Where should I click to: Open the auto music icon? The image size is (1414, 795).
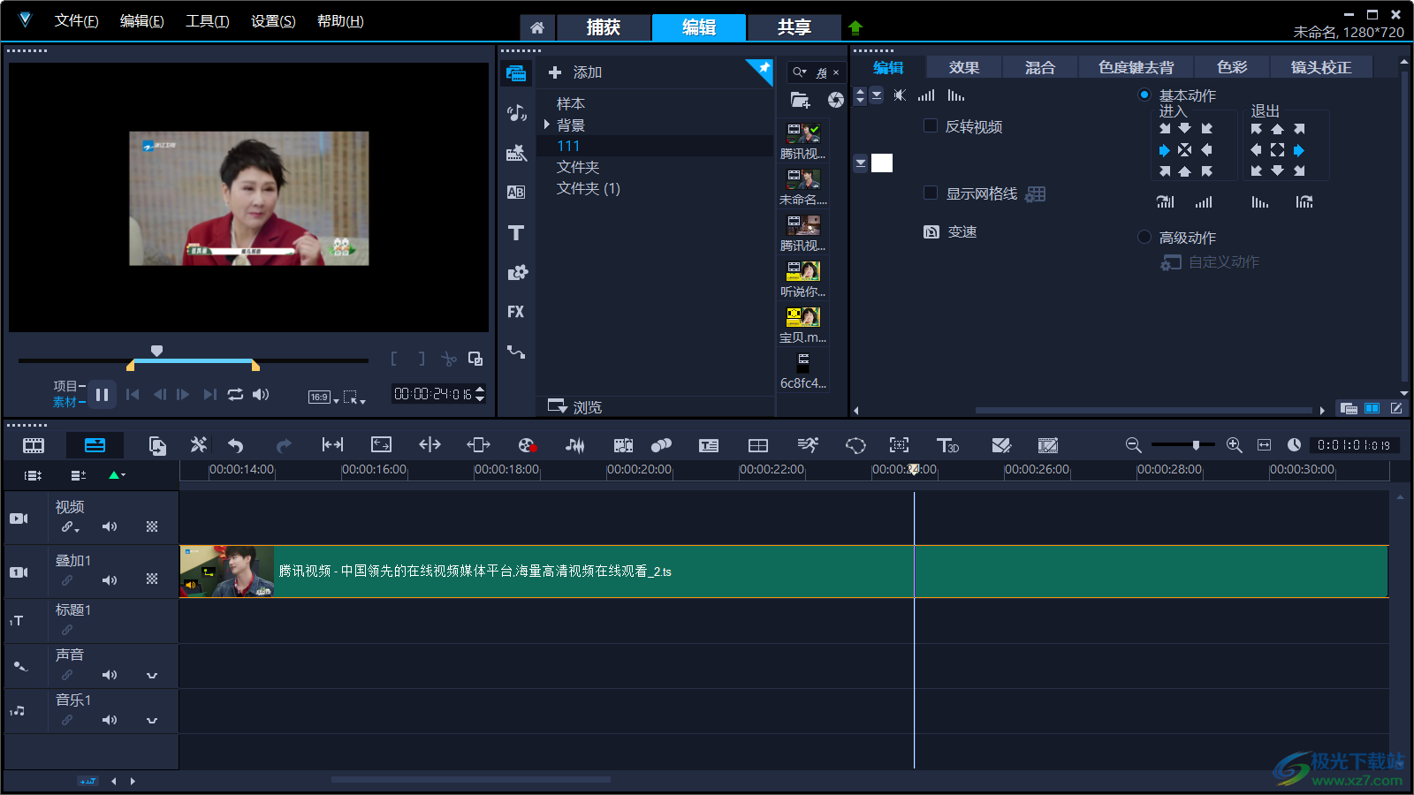point(623,445)
